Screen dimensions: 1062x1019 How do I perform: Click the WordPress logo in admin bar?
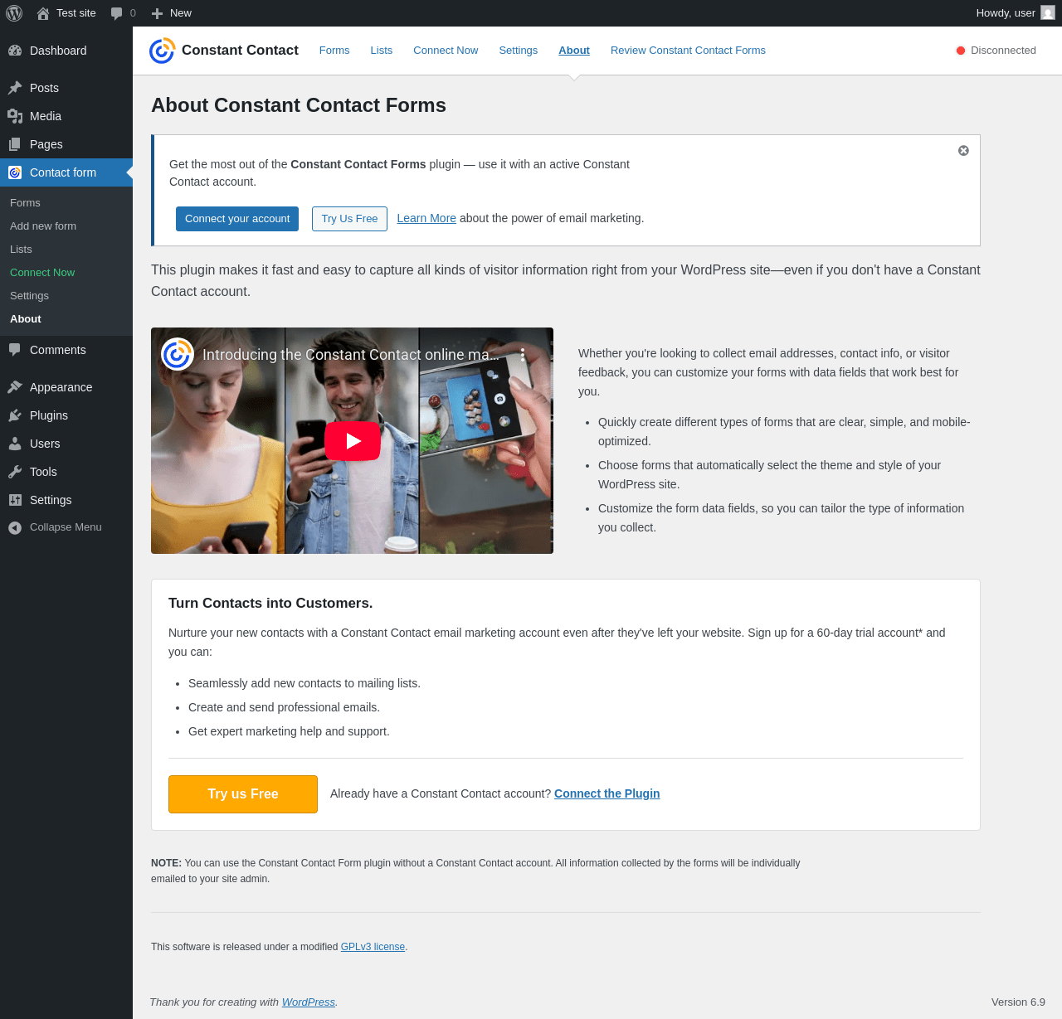[14, 13]
